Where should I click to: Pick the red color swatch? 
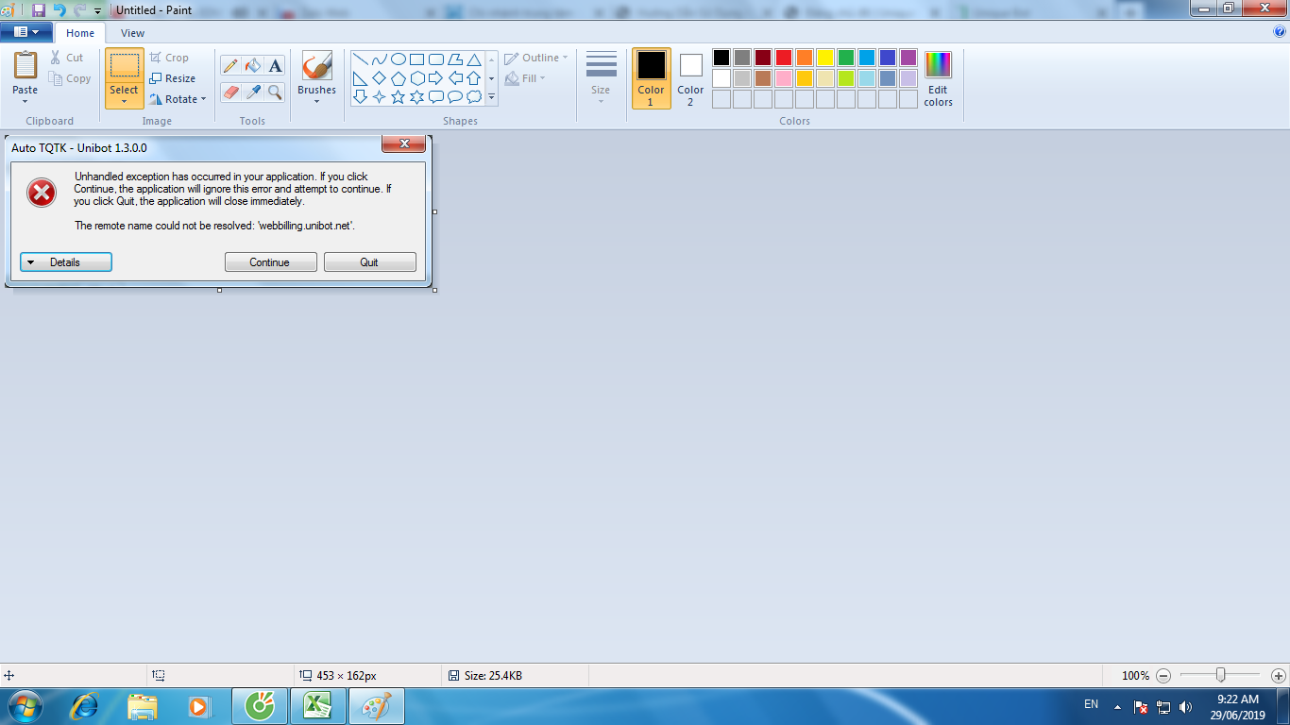tap(784, 58)
